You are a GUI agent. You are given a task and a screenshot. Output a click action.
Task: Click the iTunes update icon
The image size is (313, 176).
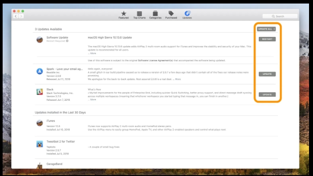coord(40,123)
